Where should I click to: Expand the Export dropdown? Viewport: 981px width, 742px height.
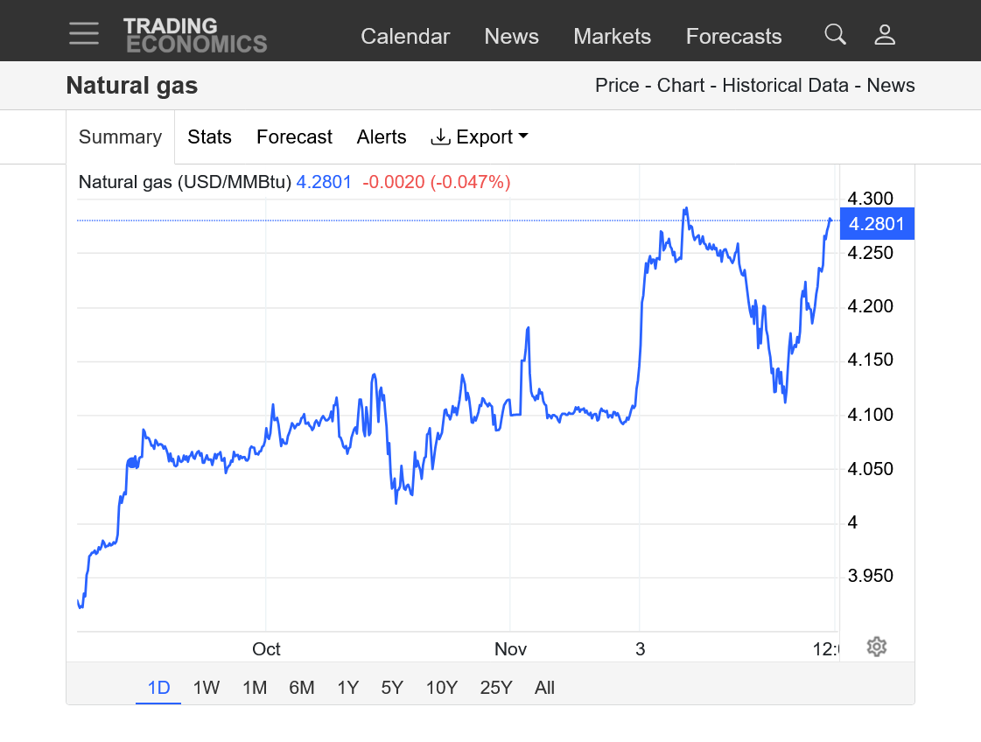pos(480,137)
